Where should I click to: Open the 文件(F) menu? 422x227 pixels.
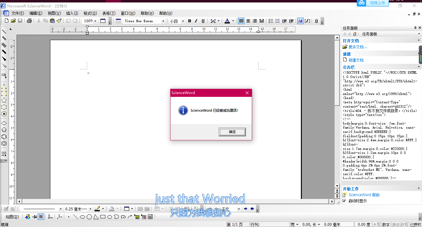coord(18,13)
